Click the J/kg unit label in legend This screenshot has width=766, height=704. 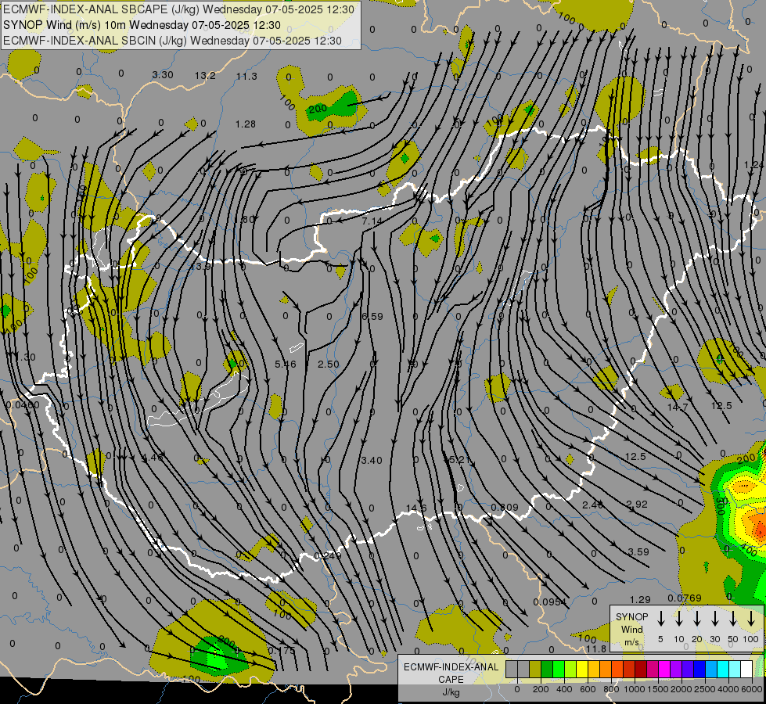pos(451,692)
